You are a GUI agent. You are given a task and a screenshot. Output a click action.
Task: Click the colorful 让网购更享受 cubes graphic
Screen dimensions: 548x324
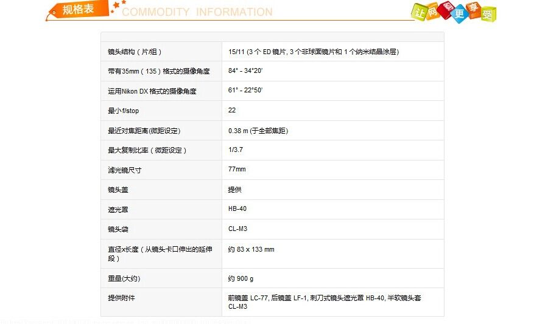coord(453,12)
